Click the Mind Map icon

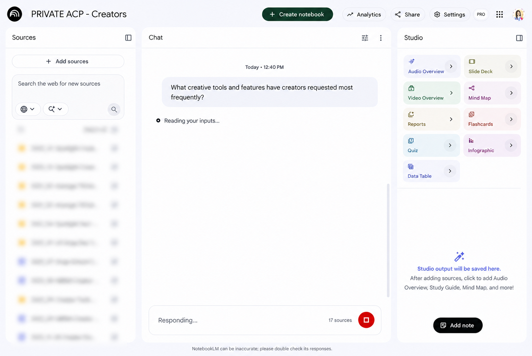[x=472, y=88]
